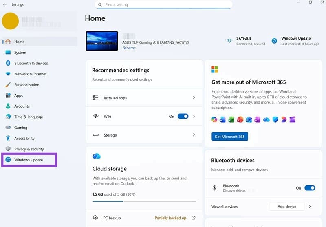Click the Windows Update icon in header

pyautogui.click(x=274, y=41)
